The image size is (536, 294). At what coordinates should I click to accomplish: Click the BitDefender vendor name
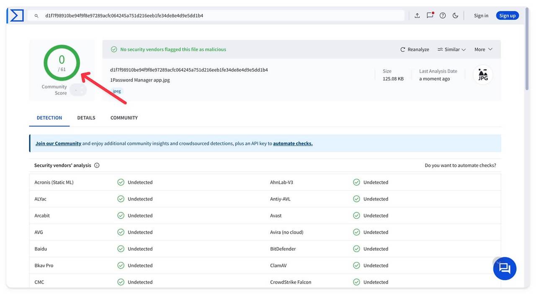click(x=283, y=249)
